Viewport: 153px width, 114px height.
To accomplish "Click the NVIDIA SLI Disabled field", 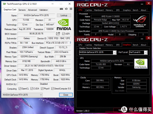I will point(44,84).
